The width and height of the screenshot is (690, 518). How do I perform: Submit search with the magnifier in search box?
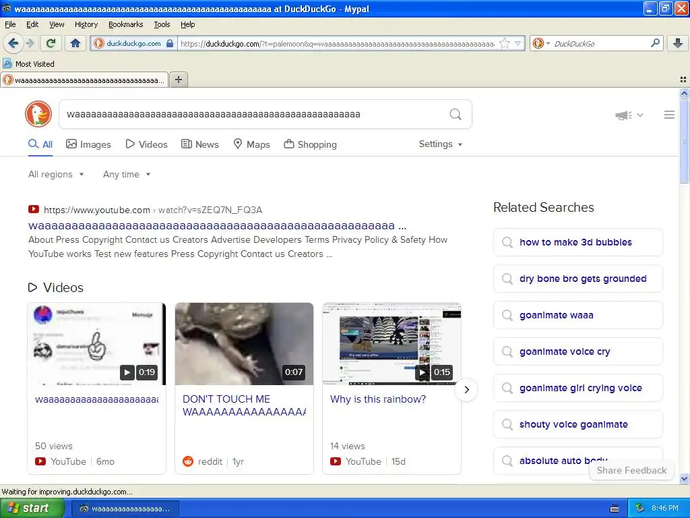coord(456,114)
